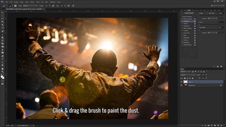This screenshot has width=226, height=127.
Task: Select the Gradient tool
Action: point(2,47)
